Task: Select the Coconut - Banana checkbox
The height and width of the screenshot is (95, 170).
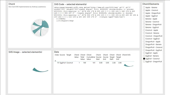Action: (x=144, y=33)
